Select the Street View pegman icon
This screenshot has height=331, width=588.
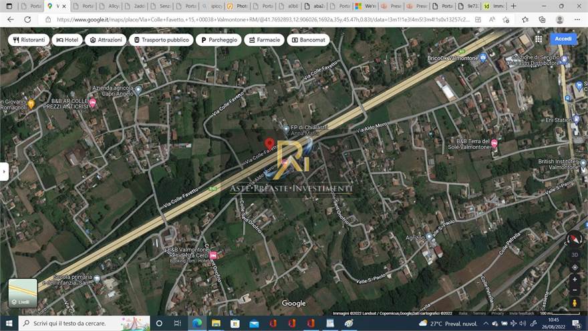pos(575,304)
